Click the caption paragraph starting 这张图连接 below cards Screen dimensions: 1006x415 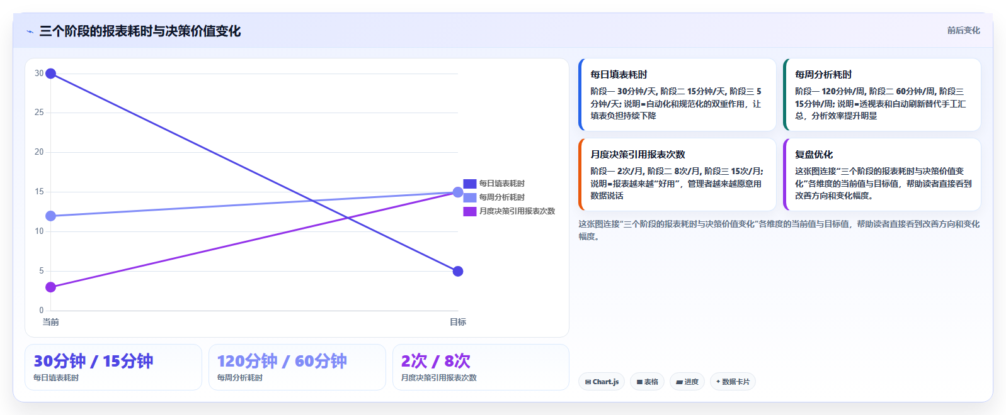(779, 230)
